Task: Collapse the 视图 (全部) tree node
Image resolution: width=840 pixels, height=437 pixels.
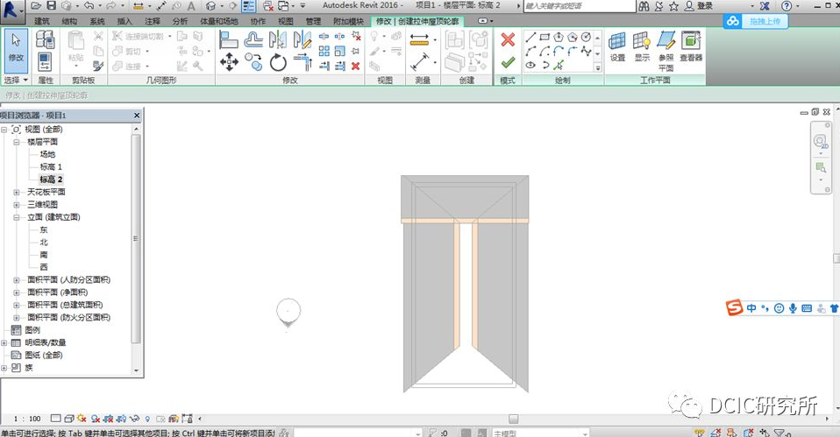Action: click(4, 130)
